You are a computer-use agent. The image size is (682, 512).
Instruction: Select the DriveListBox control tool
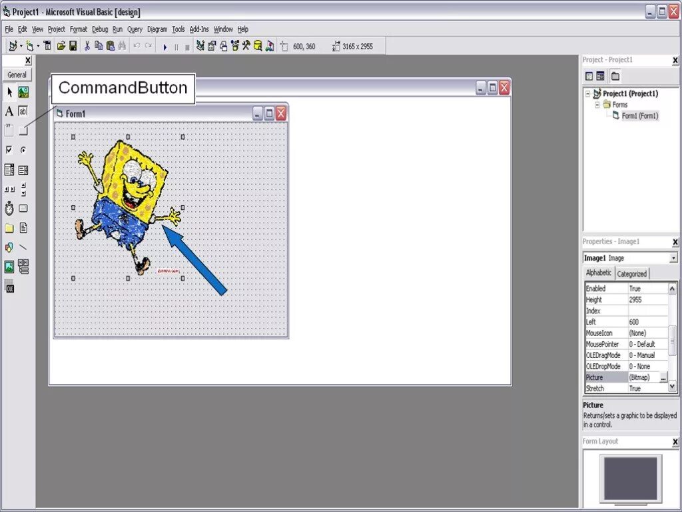(23, 209)
